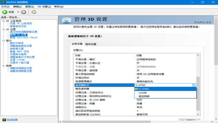Collapse the 显示 tree node
This screenshot has height=123, width=218.
pyautogui.click(x=4, y=41)
